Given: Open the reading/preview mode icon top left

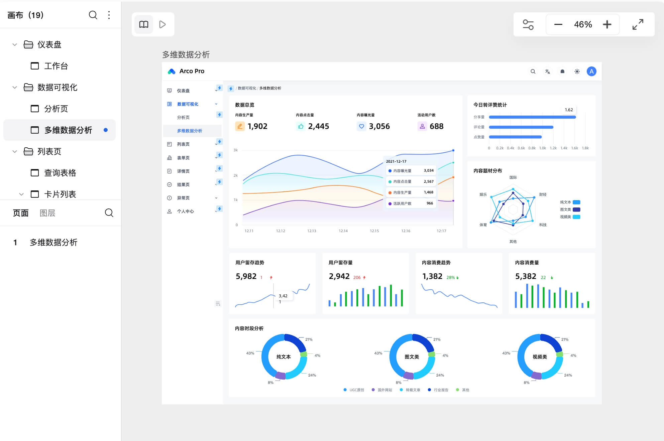Looking at the screenshot, I should coord(143,24).
